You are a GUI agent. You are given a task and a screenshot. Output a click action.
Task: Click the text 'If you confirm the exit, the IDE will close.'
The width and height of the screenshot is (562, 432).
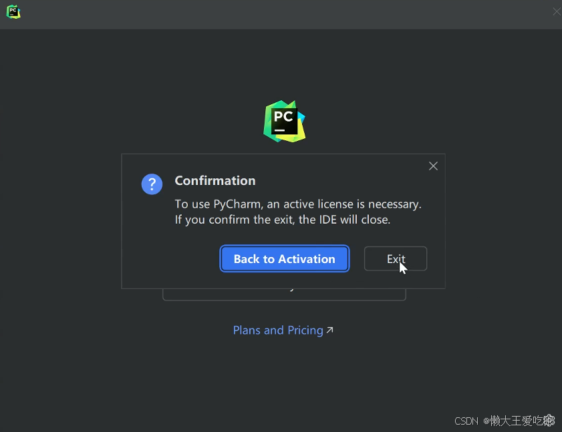pos(283,219)
